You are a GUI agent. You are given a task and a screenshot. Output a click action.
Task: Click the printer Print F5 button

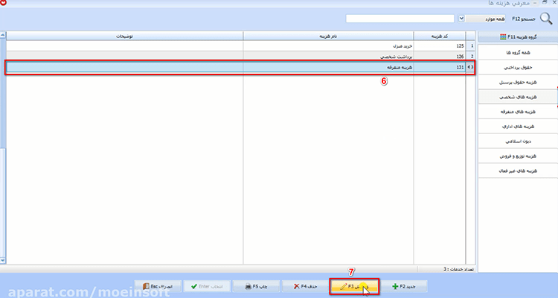(256, 286)
